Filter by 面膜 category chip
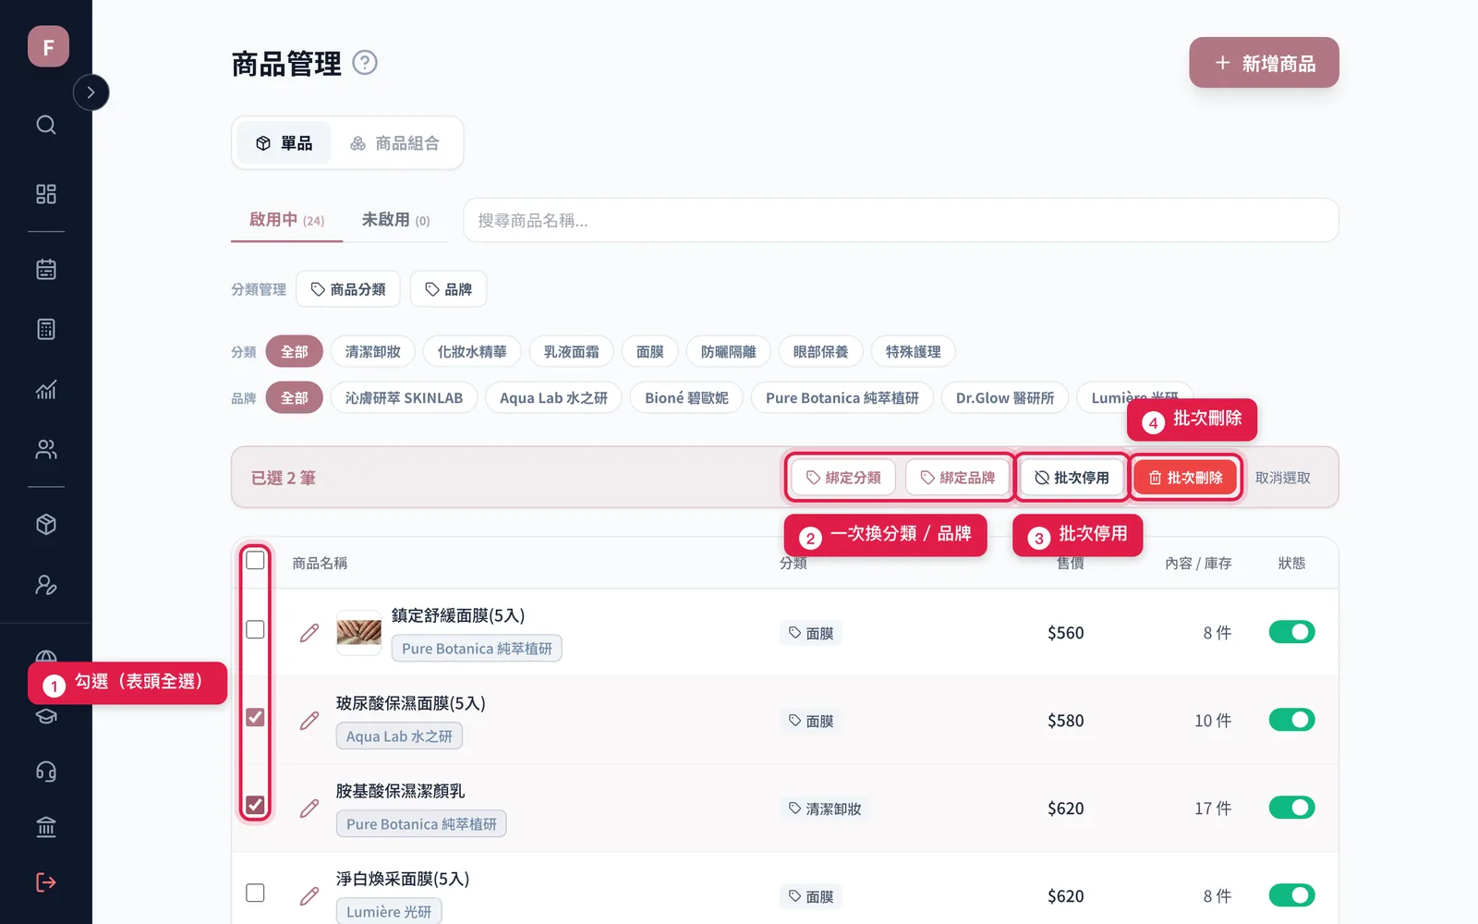 click(x=650, y=352)
